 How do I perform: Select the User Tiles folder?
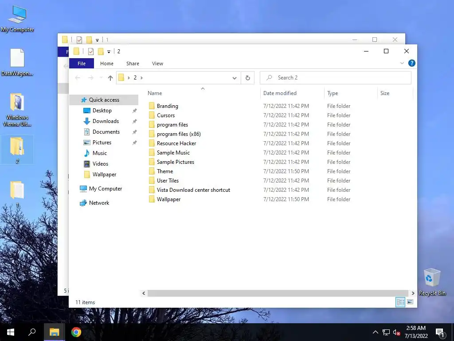168,180
